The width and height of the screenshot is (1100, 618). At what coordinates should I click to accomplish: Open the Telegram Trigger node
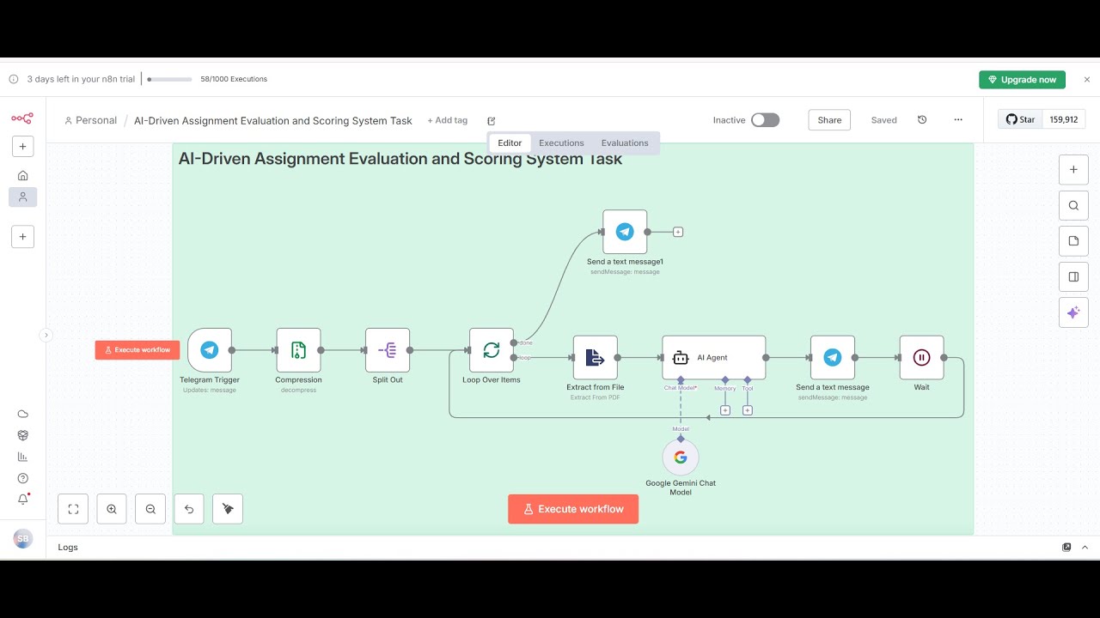pyautogui.click(x=210, y=350)
